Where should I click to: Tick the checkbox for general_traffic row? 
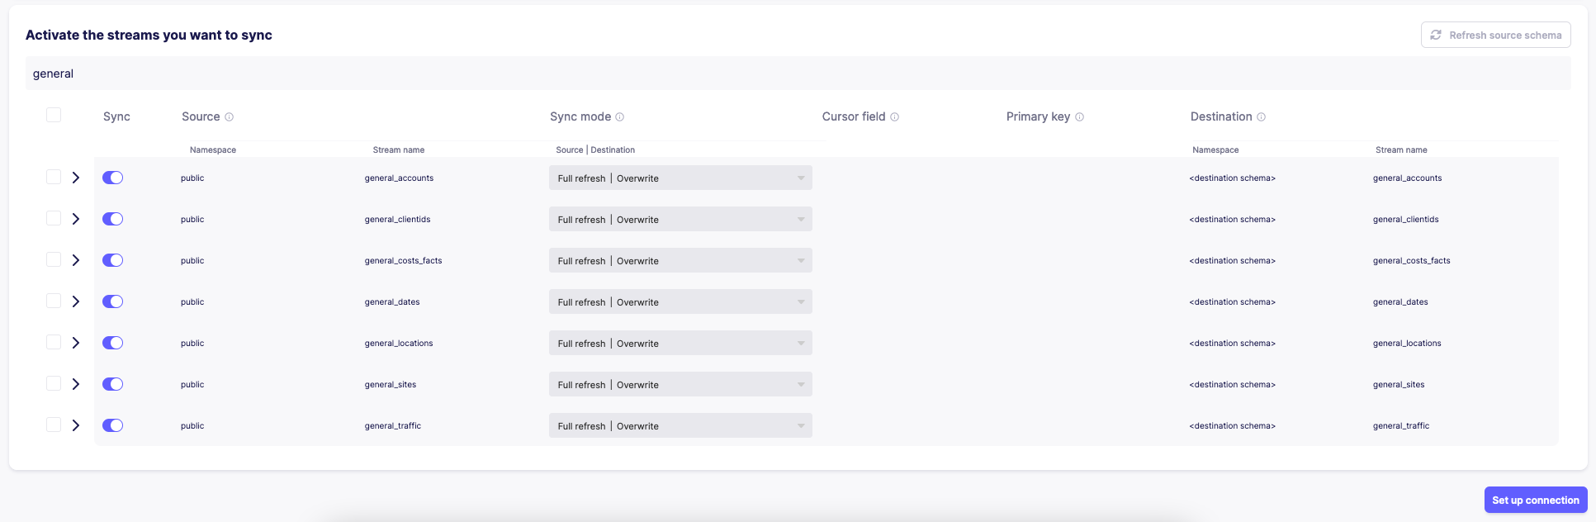pos(54,425)
